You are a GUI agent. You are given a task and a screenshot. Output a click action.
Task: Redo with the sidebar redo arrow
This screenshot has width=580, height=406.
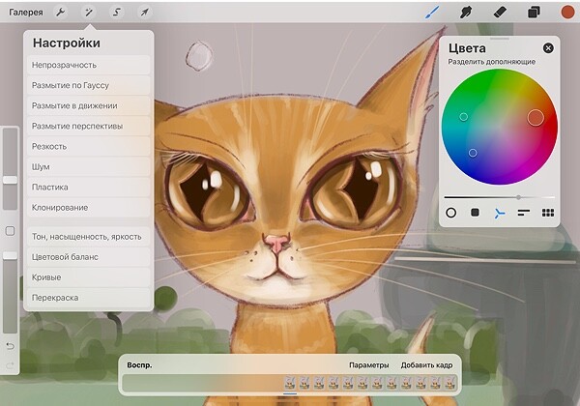[x=10, y=365]
